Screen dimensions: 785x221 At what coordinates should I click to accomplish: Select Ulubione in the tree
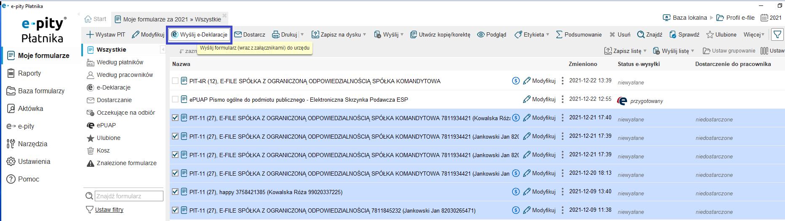[104, 138]
